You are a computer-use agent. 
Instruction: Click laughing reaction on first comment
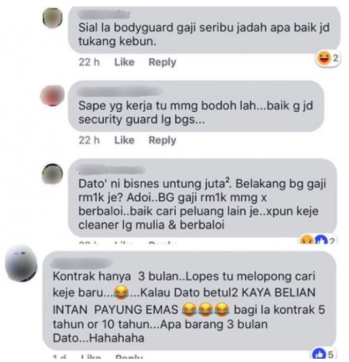coord(323,58)
